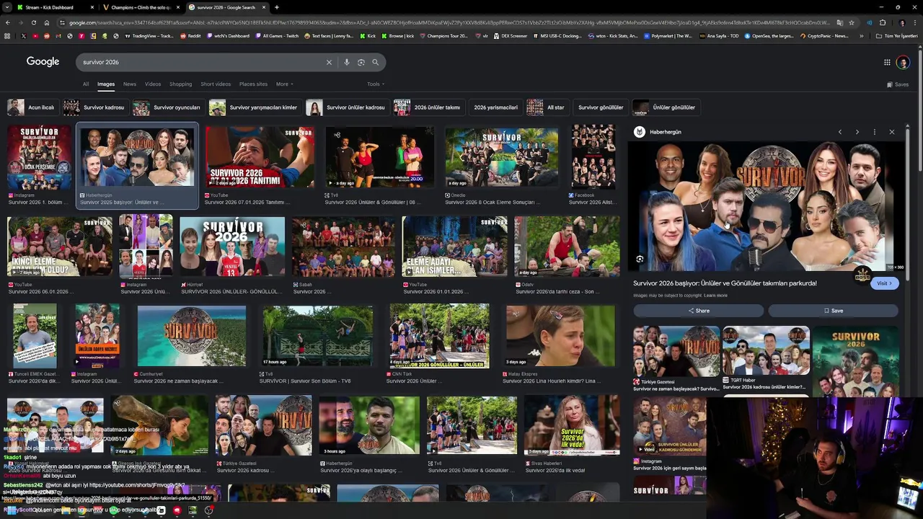Start voice search with the microphone icon

click(347, 62)
